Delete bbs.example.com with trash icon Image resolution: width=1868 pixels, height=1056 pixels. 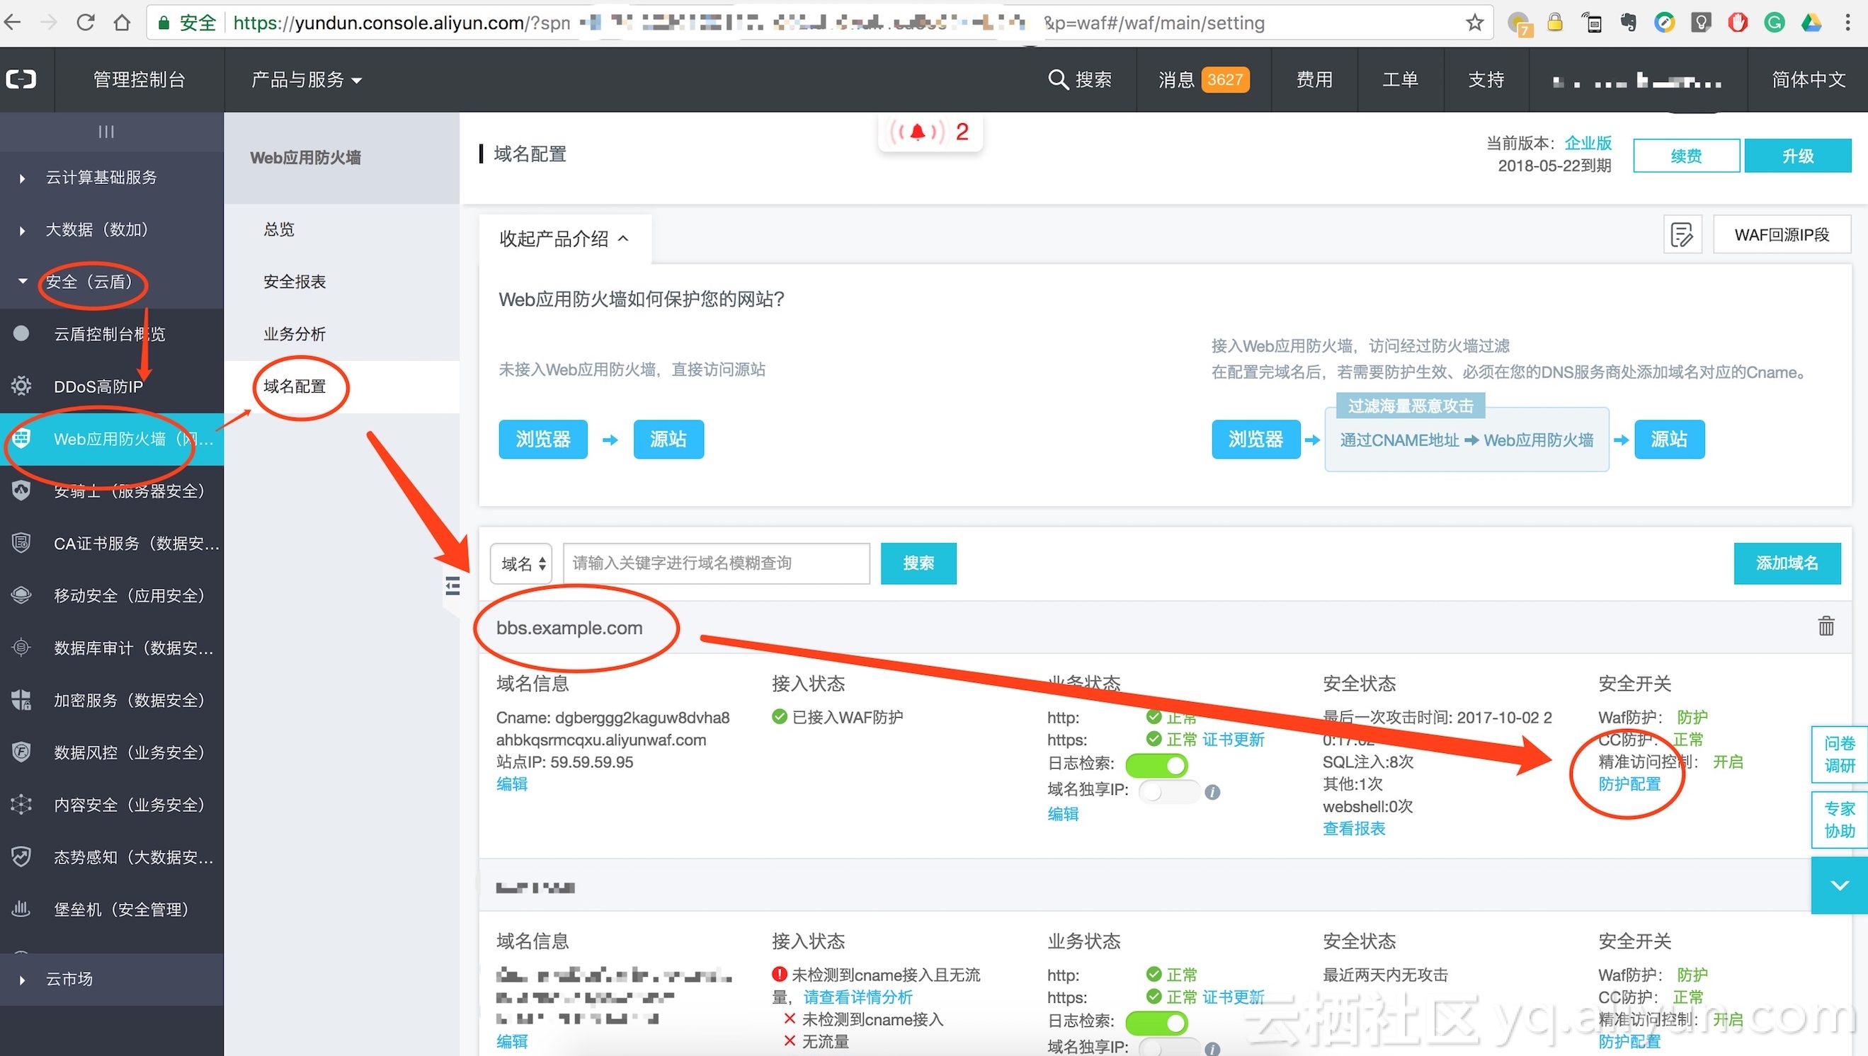pyautogui.click(x=1826, y=626)
